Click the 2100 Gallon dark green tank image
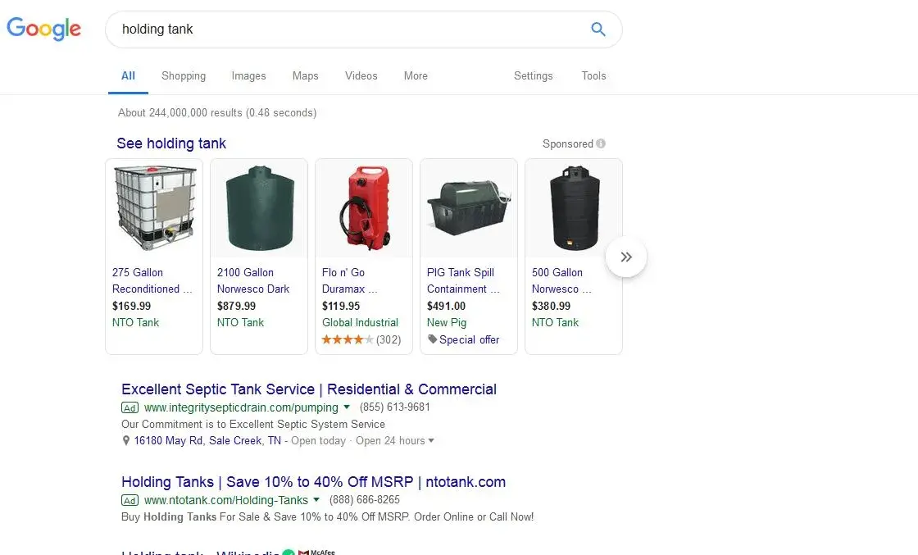Screen dimensions: 918x555 click(259, 208)
